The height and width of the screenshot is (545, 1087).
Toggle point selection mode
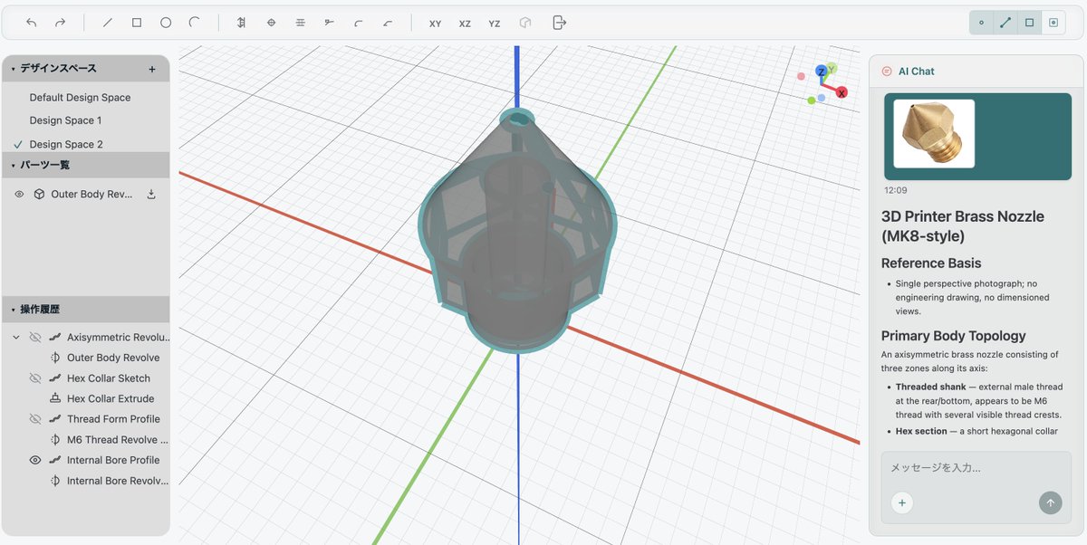click(981, 23)
